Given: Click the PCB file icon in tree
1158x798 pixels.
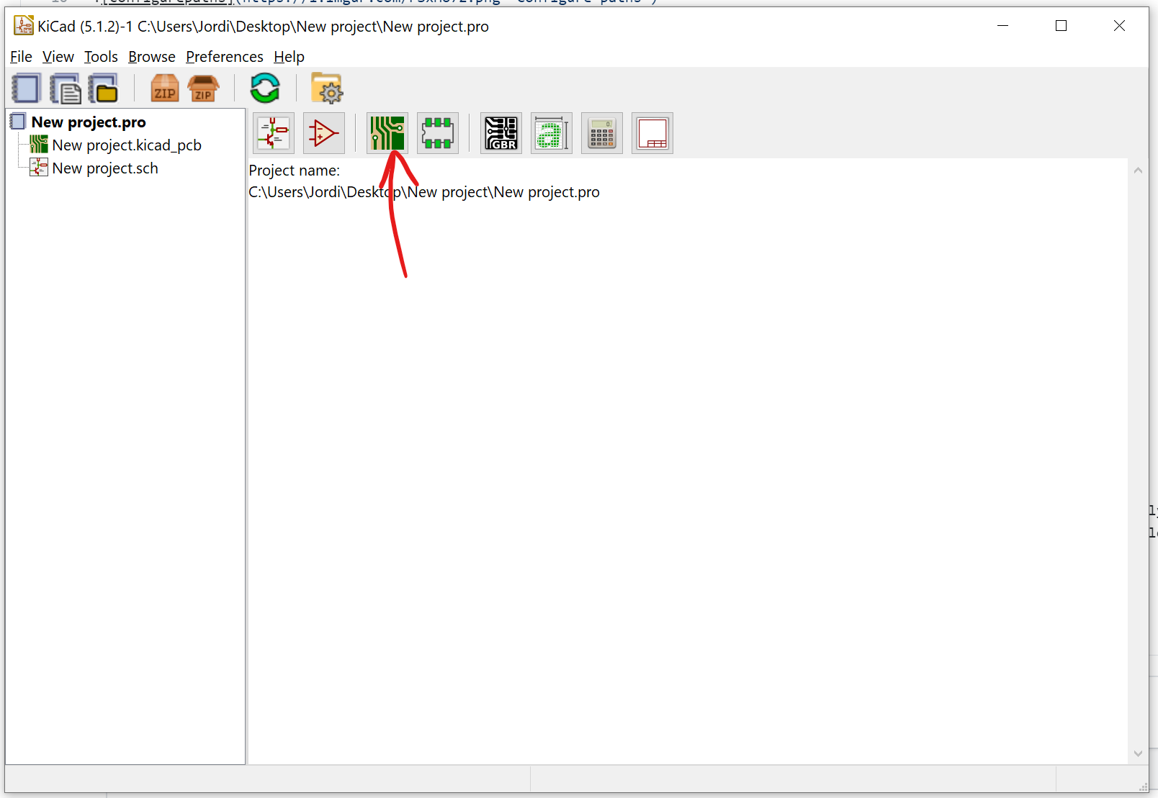Looking at the screenshot, I should tap(39, 145).
